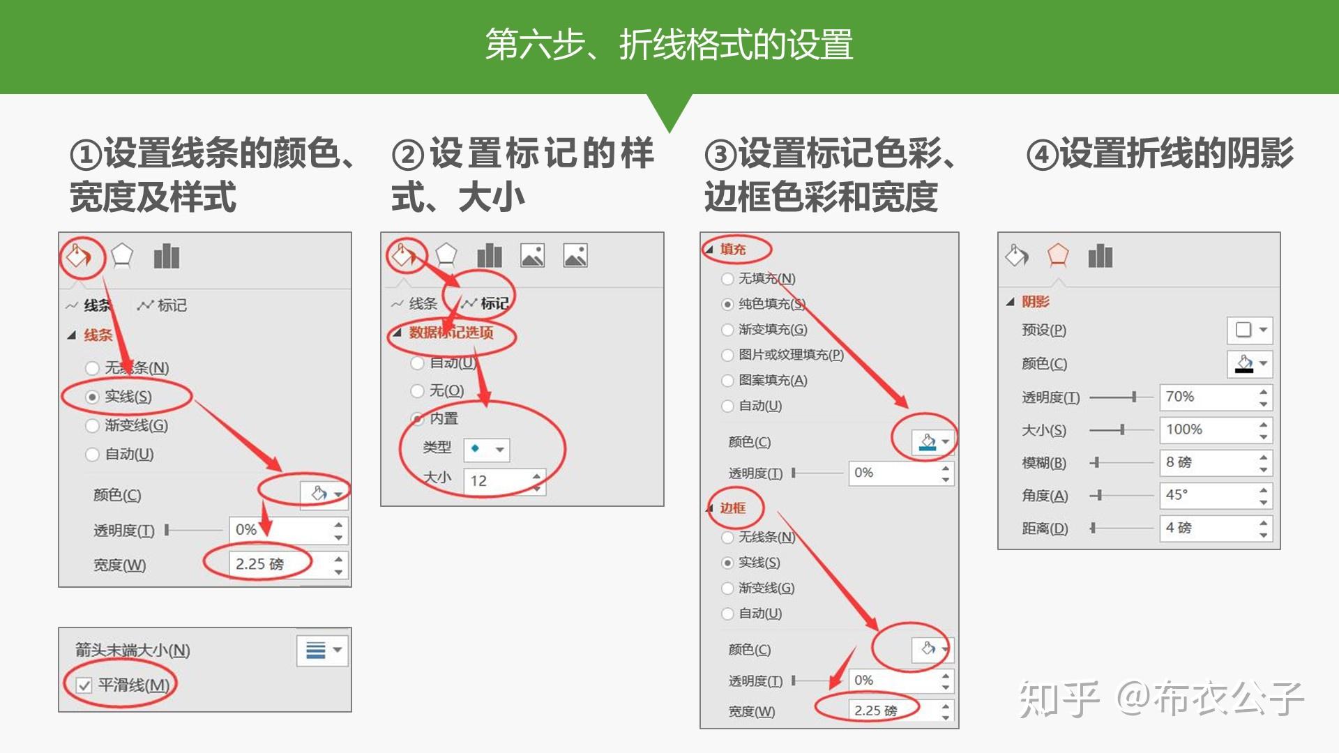Toggle the 平滑线(M) smoothed line checkbox
This screenshot has width=1339, height=753.
tap(84, 685)
